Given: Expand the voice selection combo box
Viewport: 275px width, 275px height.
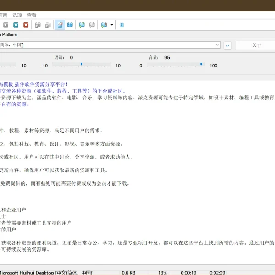Looking at the screenshot, I should pos(217,45).
